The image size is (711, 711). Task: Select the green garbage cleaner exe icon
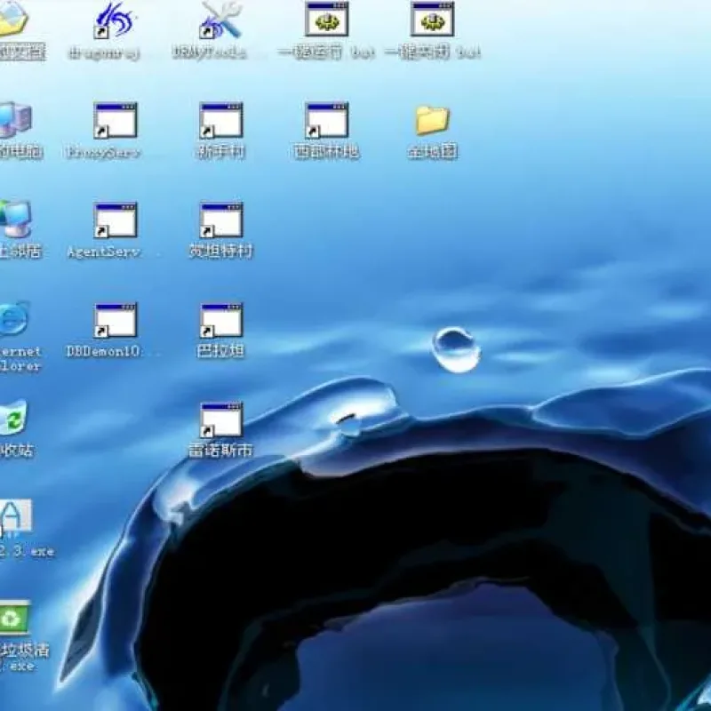(x=14, y=617)
